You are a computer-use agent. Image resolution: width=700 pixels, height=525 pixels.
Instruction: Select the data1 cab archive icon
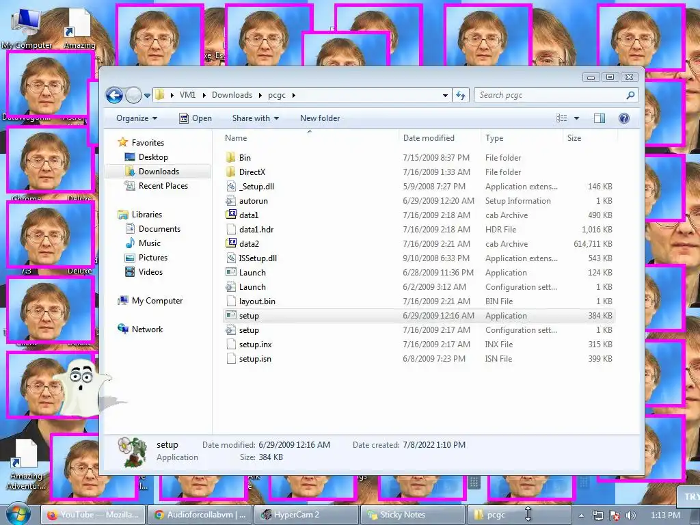click(x=231, y=215)
